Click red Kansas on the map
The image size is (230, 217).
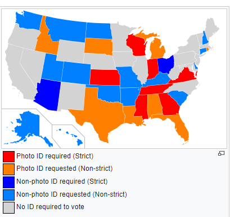click(x=105, y=77)
